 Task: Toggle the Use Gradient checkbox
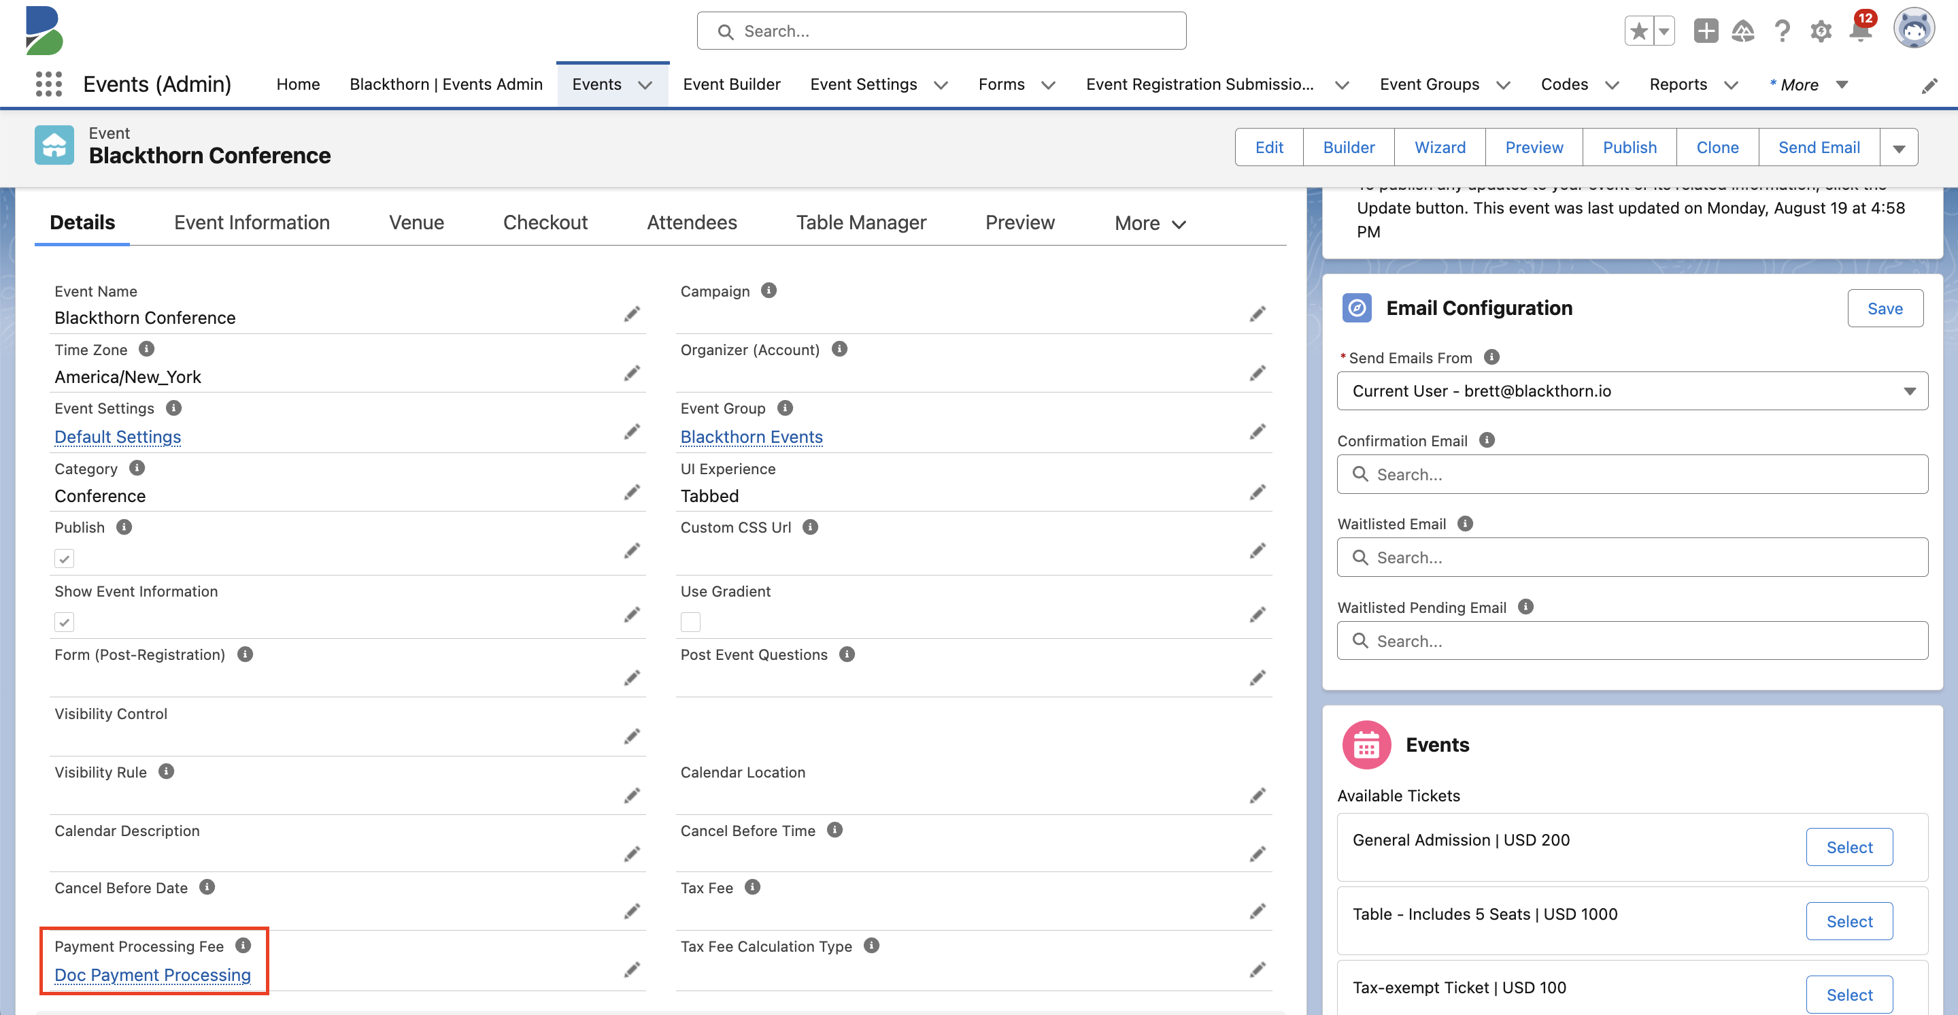coord(691,621)
